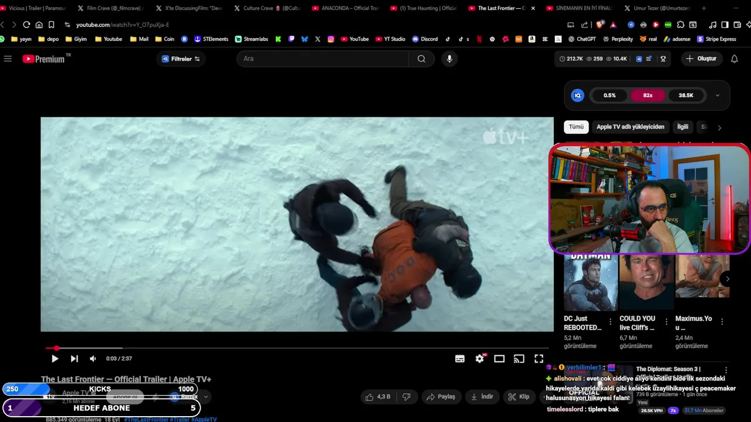Screen dimensions: 751x422
Task: Open YouTube notifications bell
Action: pos(734,59)
